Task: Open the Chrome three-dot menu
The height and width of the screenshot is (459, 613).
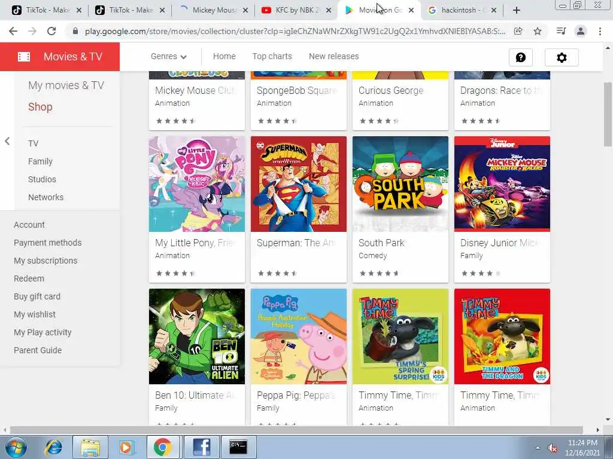Action: [x=600, y=31]
